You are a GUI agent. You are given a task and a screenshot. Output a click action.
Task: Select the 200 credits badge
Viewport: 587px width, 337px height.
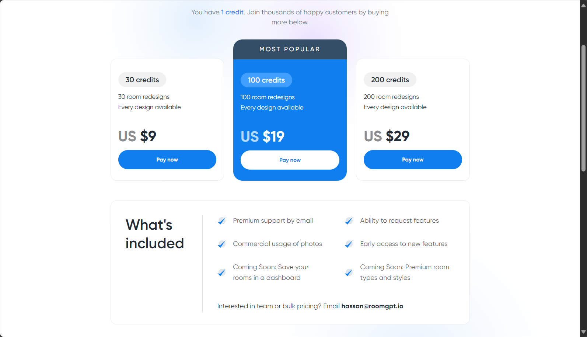click(390, 80)
